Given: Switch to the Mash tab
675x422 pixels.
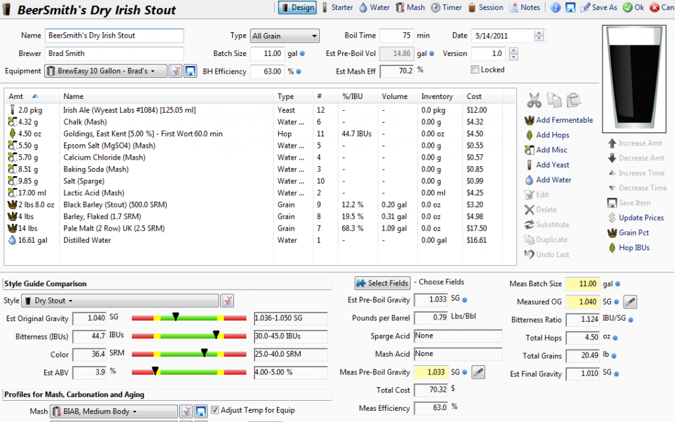Looking at the screenshot, I should click(x=410, y=8).
